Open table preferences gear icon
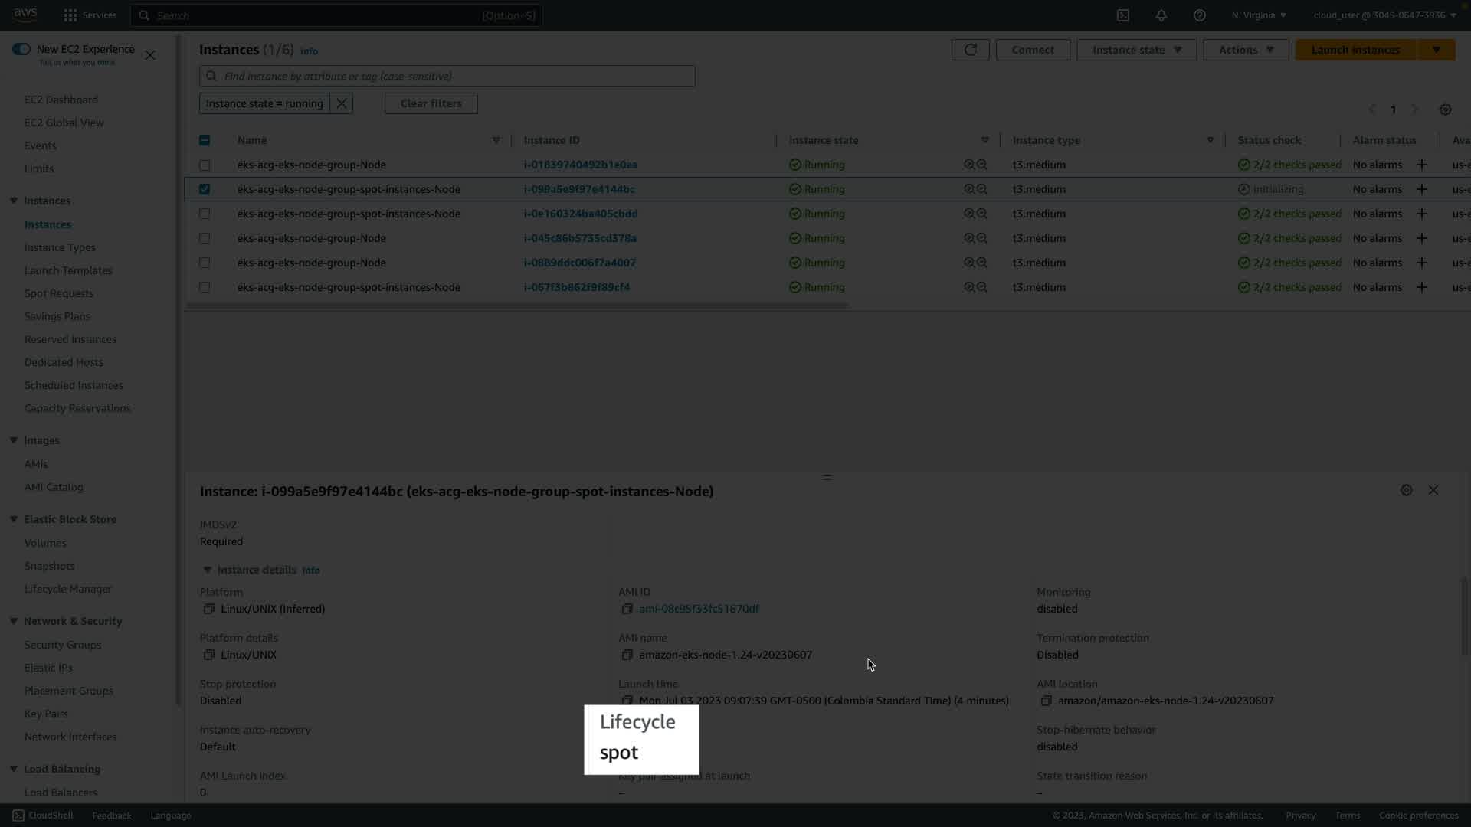1471x827 pixels. coord(1445,110)
